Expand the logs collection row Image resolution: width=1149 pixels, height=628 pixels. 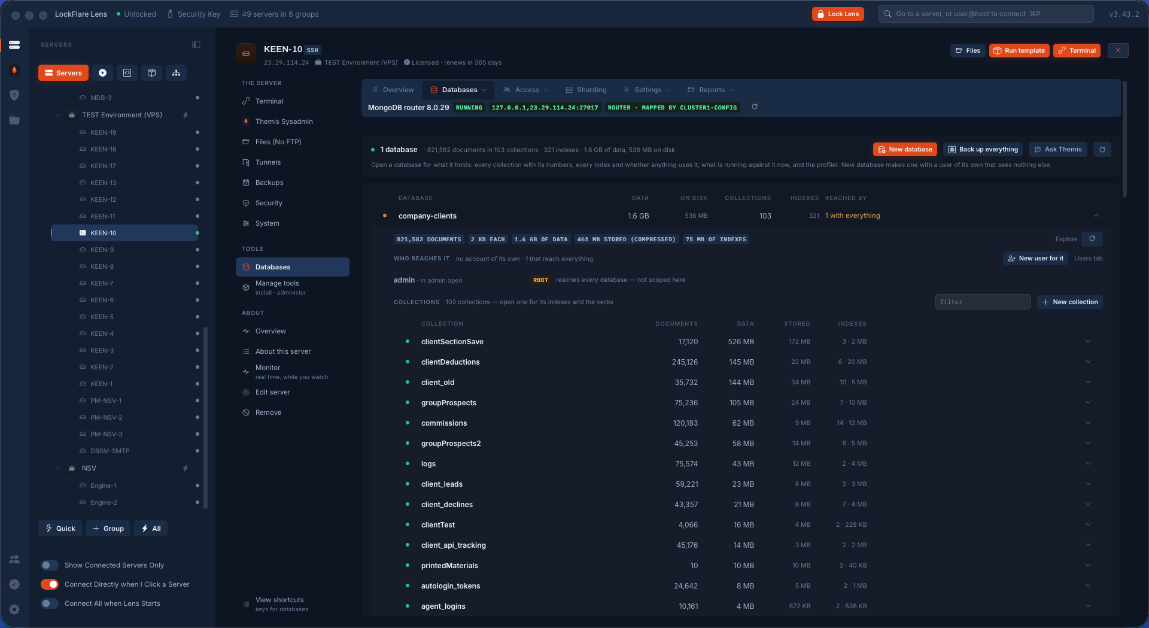pyautogui.click(x=1088, y=463)
